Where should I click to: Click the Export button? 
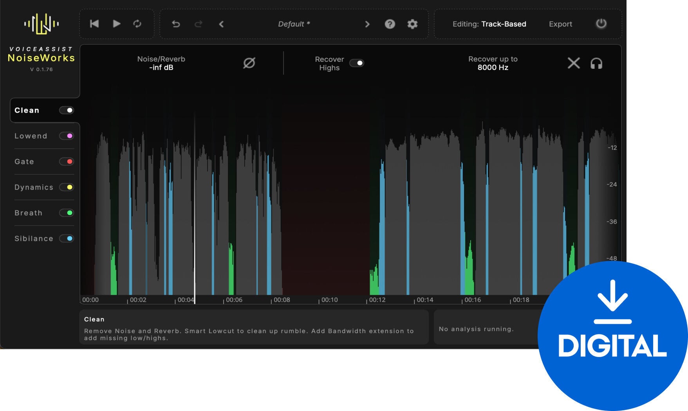[560, 24]
